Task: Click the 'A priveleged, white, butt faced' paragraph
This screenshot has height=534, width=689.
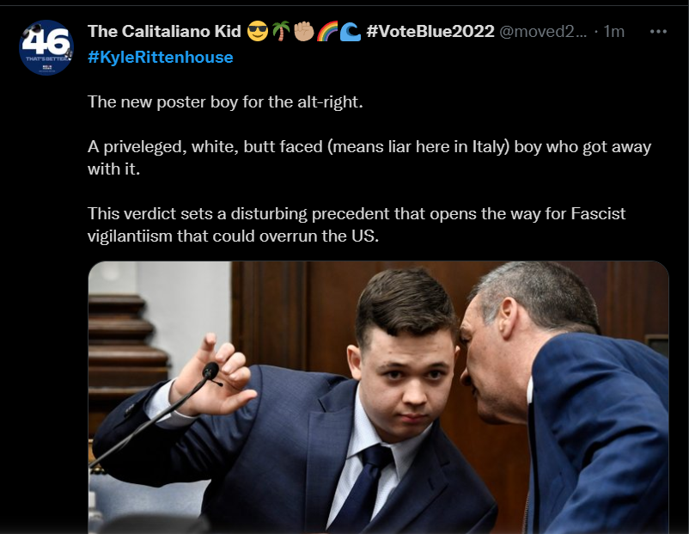Action: click(369, 157)
